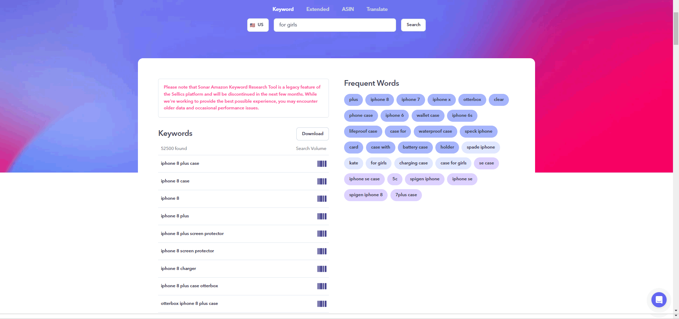
Task: Select the 'spigen iphone' frequent word tag
Action: (424, 179)
